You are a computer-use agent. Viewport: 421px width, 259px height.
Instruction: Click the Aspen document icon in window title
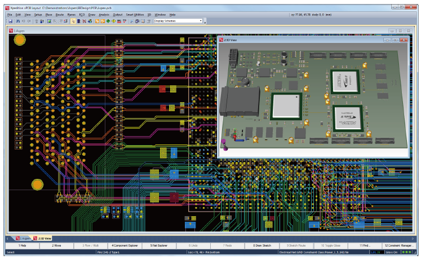(x=10, y=30)
